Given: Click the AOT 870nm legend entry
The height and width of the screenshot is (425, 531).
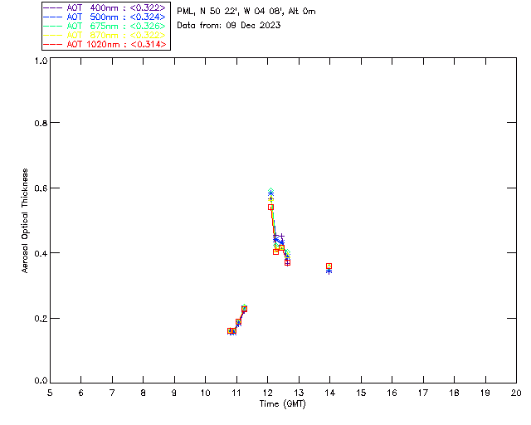Looking at the screenshot, I should click(x=105, y=35).
